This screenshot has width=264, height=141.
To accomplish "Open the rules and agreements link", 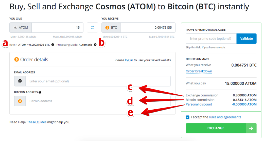I will [225, 117].
